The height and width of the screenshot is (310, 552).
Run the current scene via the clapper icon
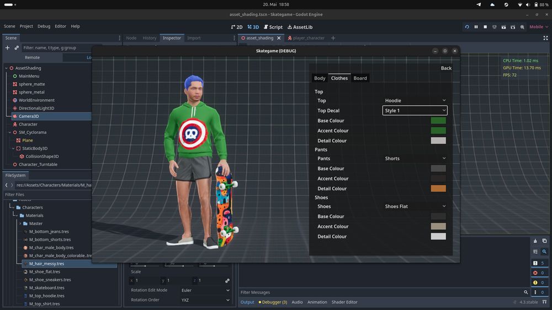click(503, 26)
